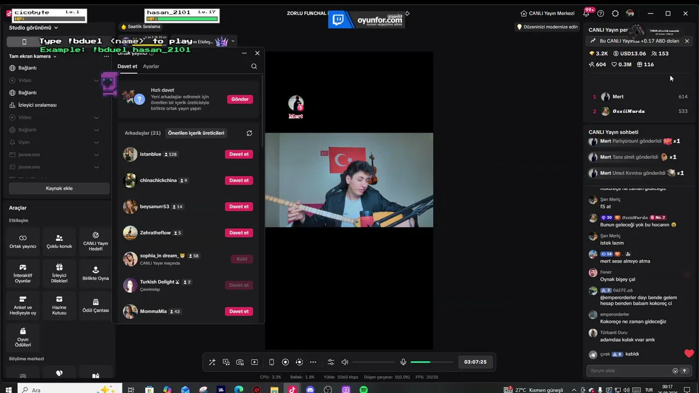The width and height of the screenshot is (699, 393).
Task: Open the Saatlik Sıralama pill
Action: [x=141, y=26]
